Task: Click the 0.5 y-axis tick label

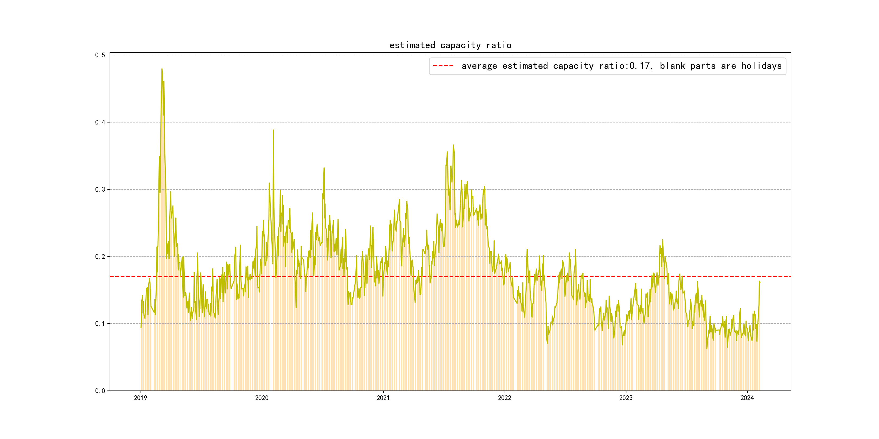Action: pyautogui.click(x=100, y=55)
